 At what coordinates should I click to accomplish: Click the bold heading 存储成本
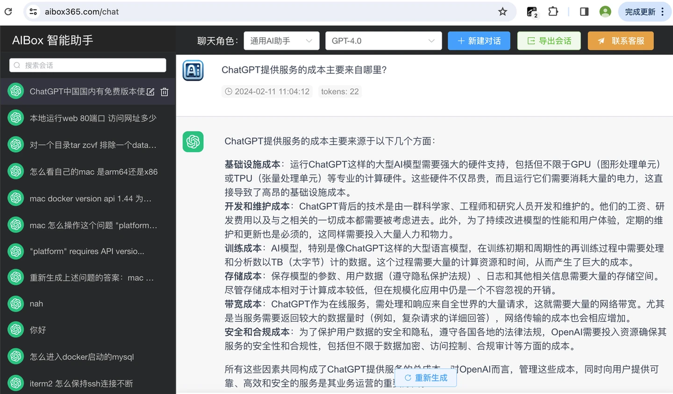pyautogui.click(x=243, y=276)
